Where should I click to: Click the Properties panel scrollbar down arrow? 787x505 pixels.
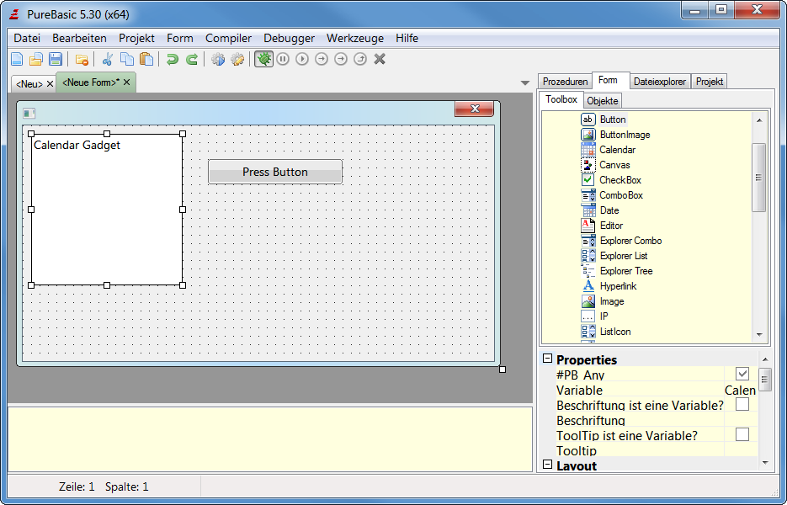[x=765, y=463]
